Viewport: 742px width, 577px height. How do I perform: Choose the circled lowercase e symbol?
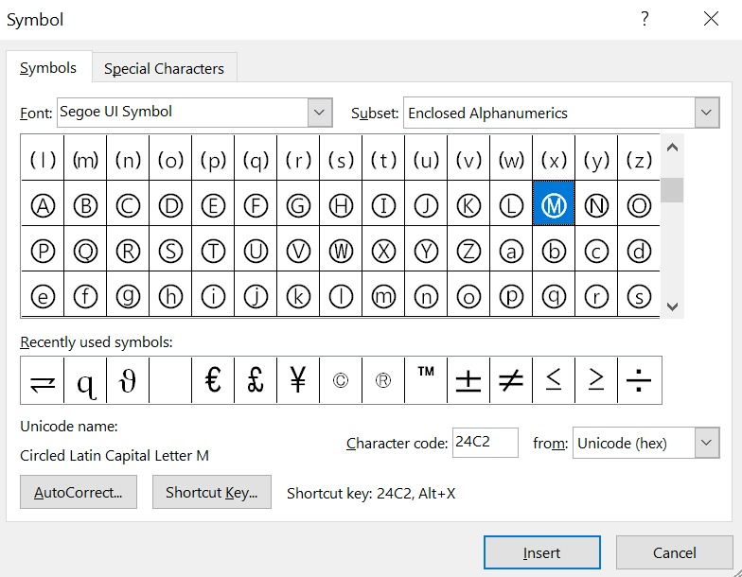[x=43, y=296]
